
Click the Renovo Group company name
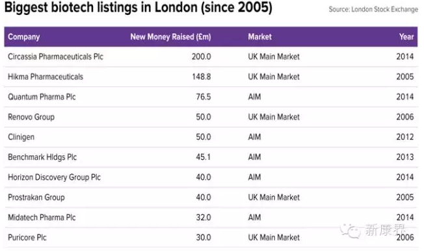31,117
